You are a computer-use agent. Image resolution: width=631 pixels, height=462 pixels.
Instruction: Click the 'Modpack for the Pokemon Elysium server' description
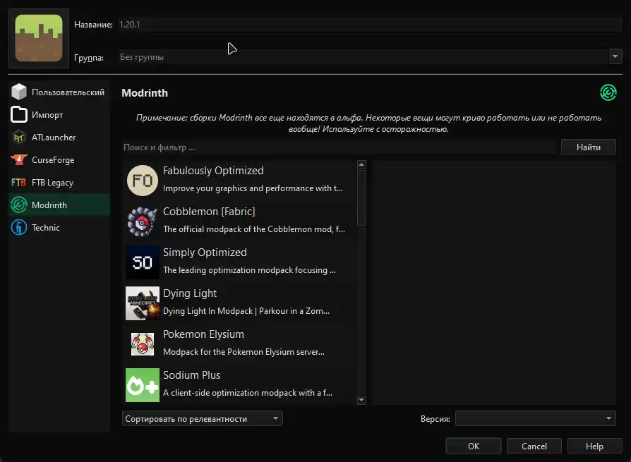coord(244,352)
